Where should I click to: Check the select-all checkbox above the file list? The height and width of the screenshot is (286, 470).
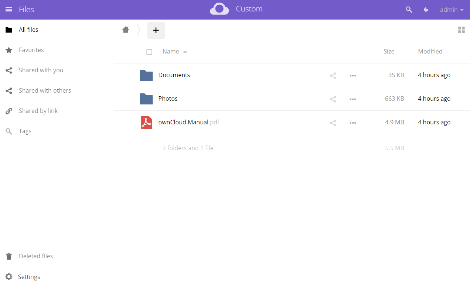pyautogui.click(x=149, y=52)
